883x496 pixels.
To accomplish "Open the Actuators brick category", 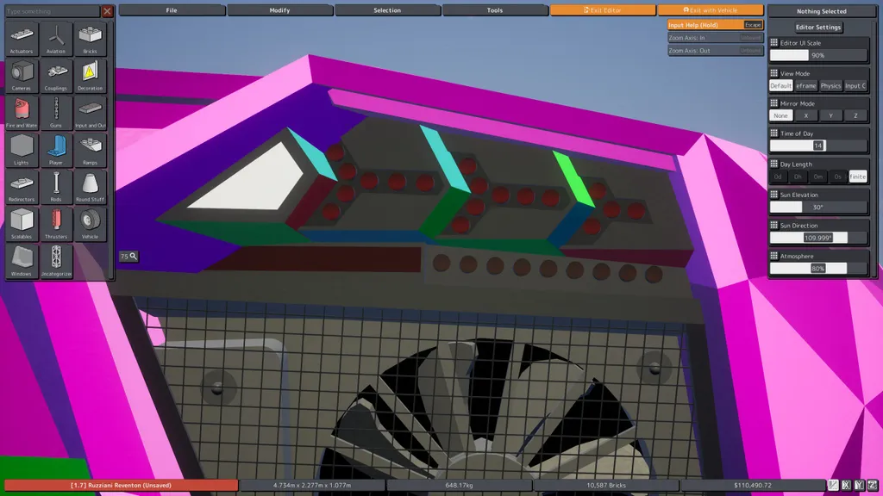I will (22, 39).
